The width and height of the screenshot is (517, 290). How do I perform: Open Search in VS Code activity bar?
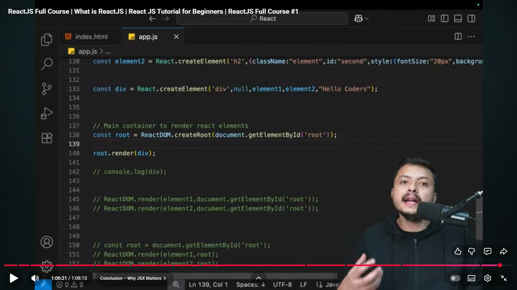tap(47, 64)
